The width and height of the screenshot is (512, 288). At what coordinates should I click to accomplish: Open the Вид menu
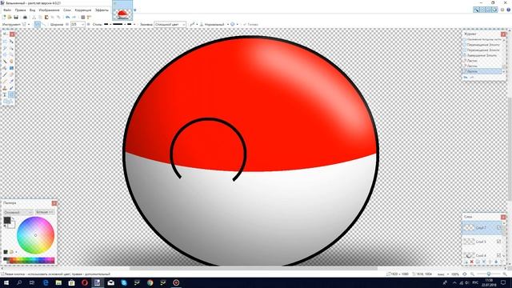tap(32, 10)
